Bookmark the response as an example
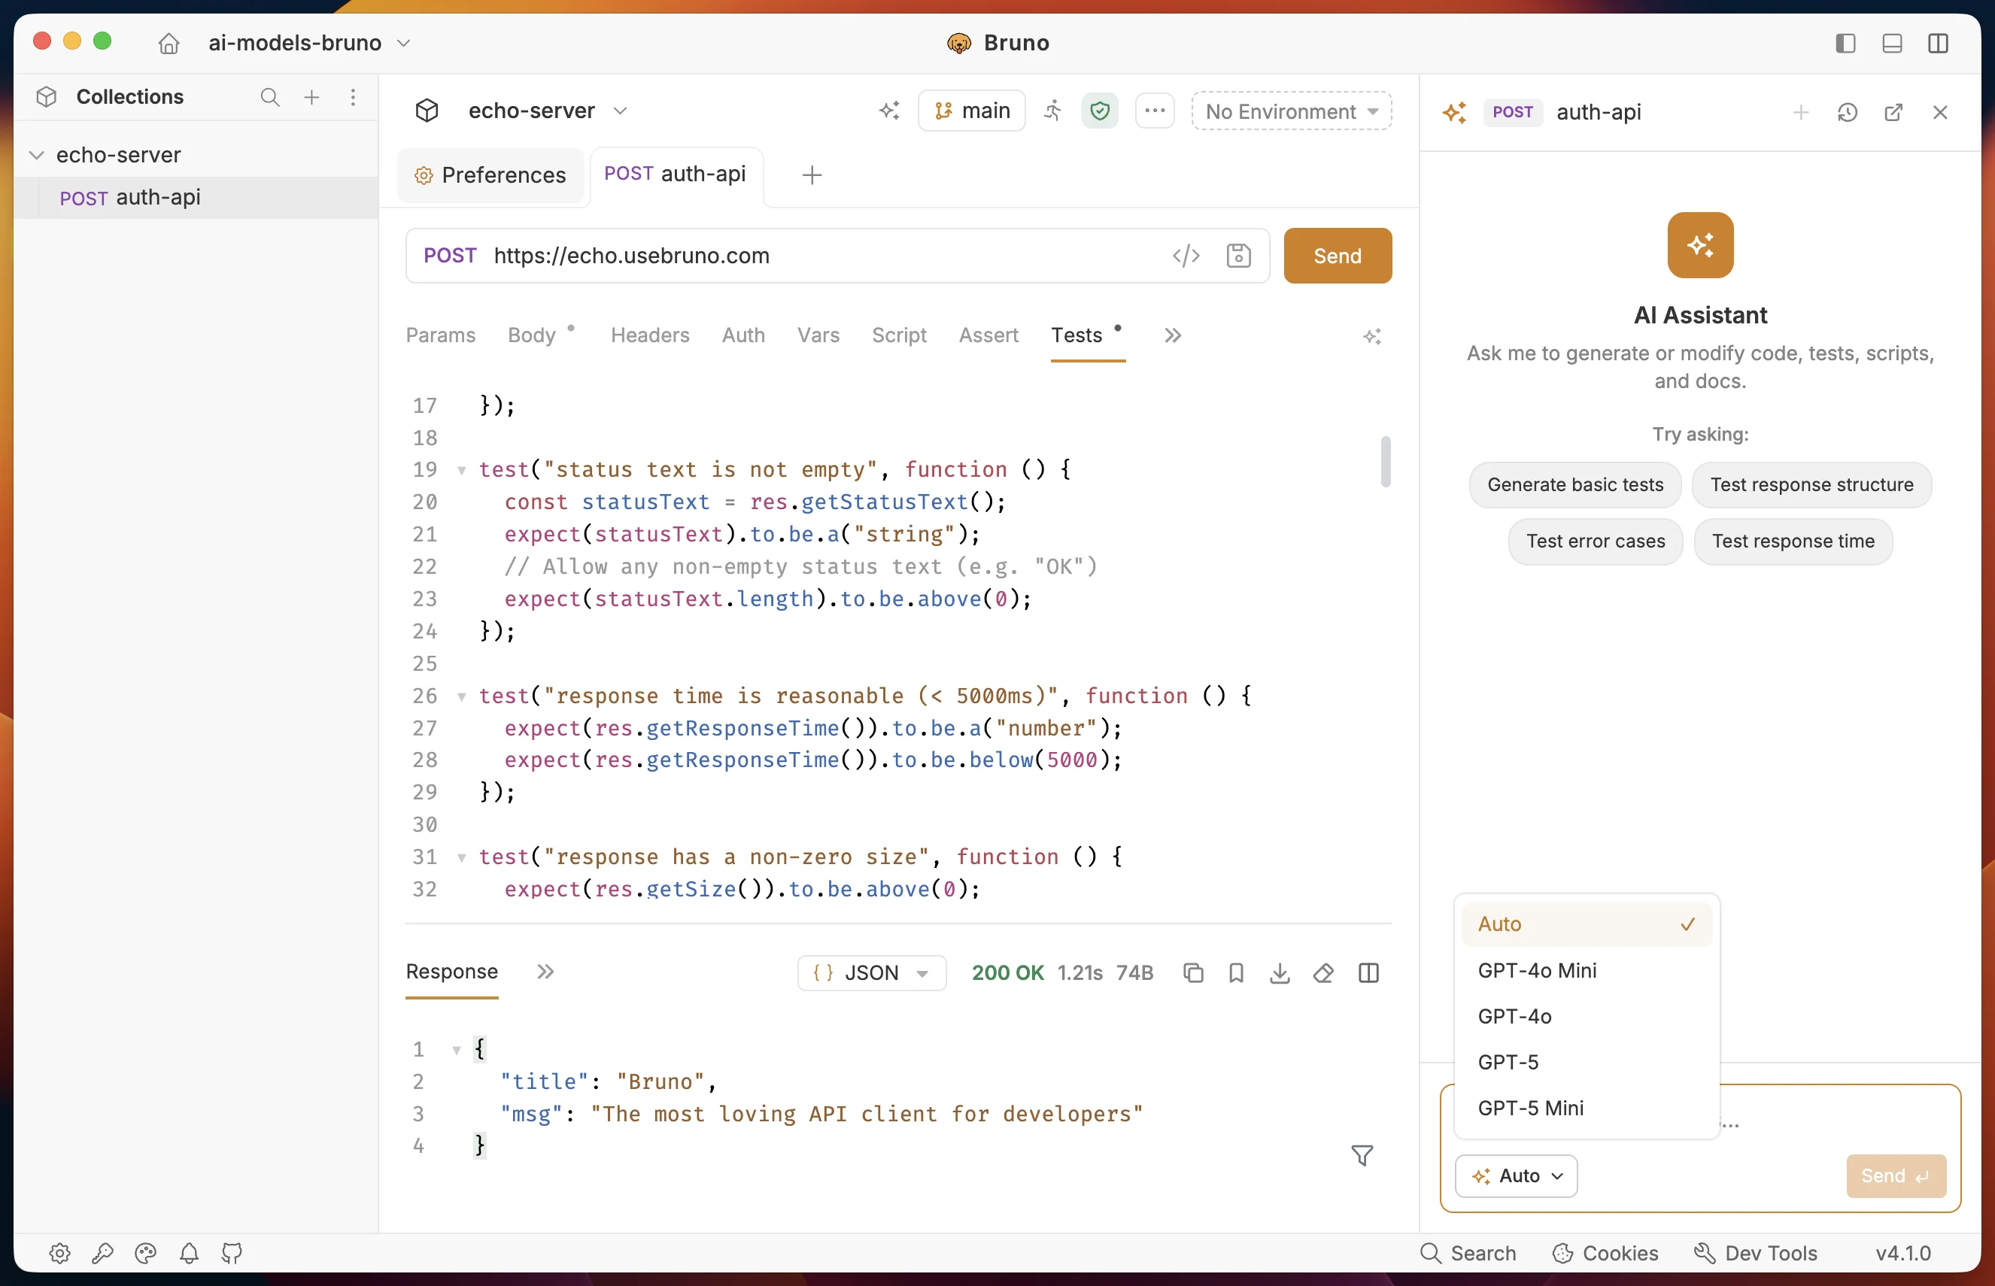 [1237, 973]
